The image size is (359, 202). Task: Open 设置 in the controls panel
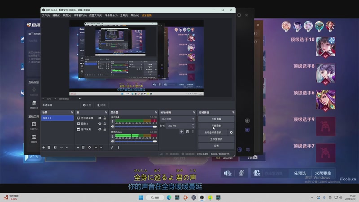[216, 146]
